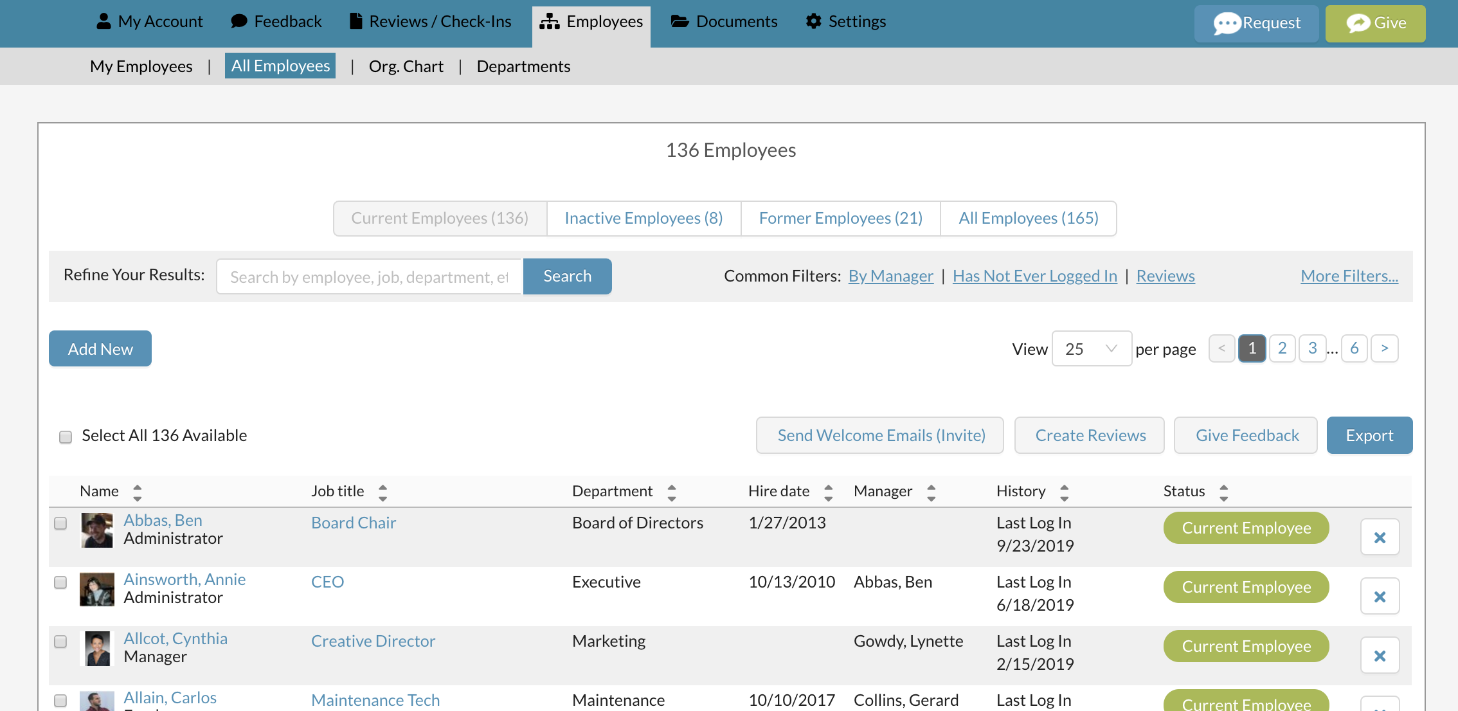Viewport: 1458px width, 711px height.
Task: Go to previous page arrow
Action: point(1221,348)
